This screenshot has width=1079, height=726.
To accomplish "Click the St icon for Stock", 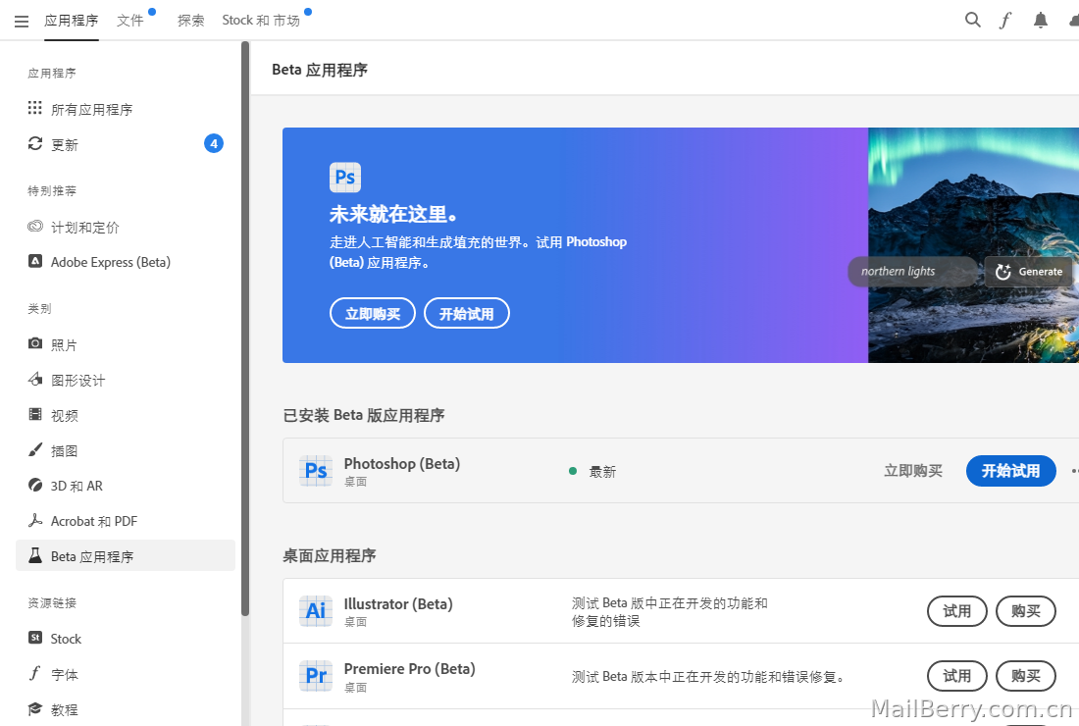I will [x=34, y=638].
